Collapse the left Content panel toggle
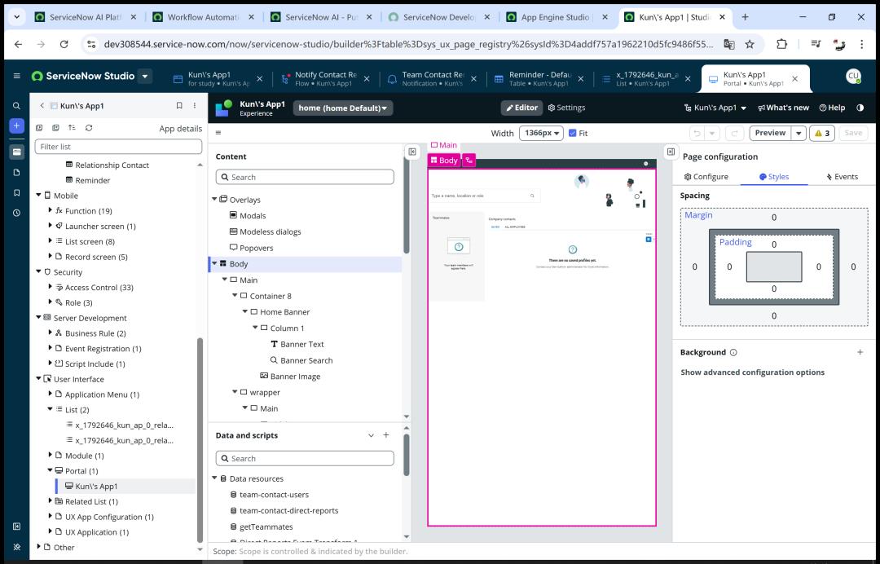This screenshot has width=880, height=564. click(x=412, y=152)
